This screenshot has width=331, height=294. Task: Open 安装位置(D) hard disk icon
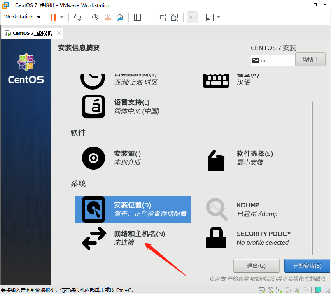tap(93, 209)
